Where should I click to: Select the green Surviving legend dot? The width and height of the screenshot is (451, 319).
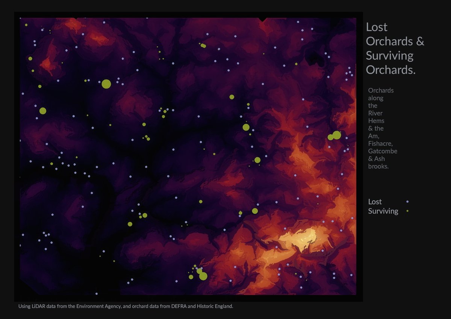point(407,211)
